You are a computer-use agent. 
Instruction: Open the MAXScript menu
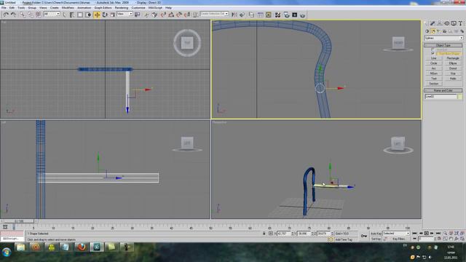(155, 8)
